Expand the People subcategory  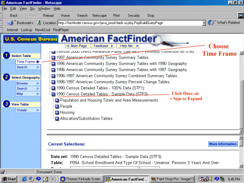coord(57,106)
